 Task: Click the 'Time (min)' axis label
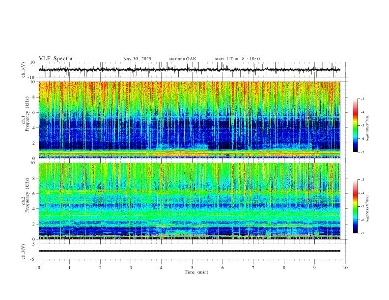[x=196, y=272]
